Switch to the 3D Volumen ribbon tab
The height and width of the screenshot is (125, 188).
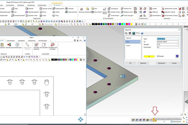56,5
